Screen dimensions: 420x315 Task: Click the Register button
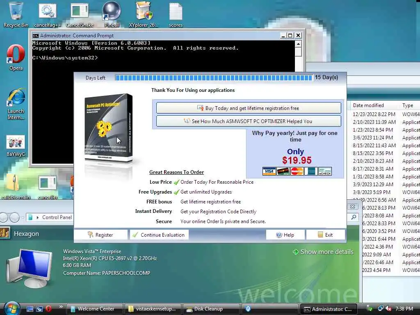[x=101, y=235]
